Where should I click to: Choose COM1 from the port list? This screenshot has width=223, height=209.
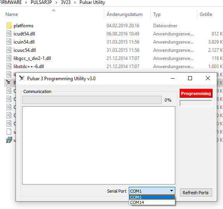pos(152,197)
